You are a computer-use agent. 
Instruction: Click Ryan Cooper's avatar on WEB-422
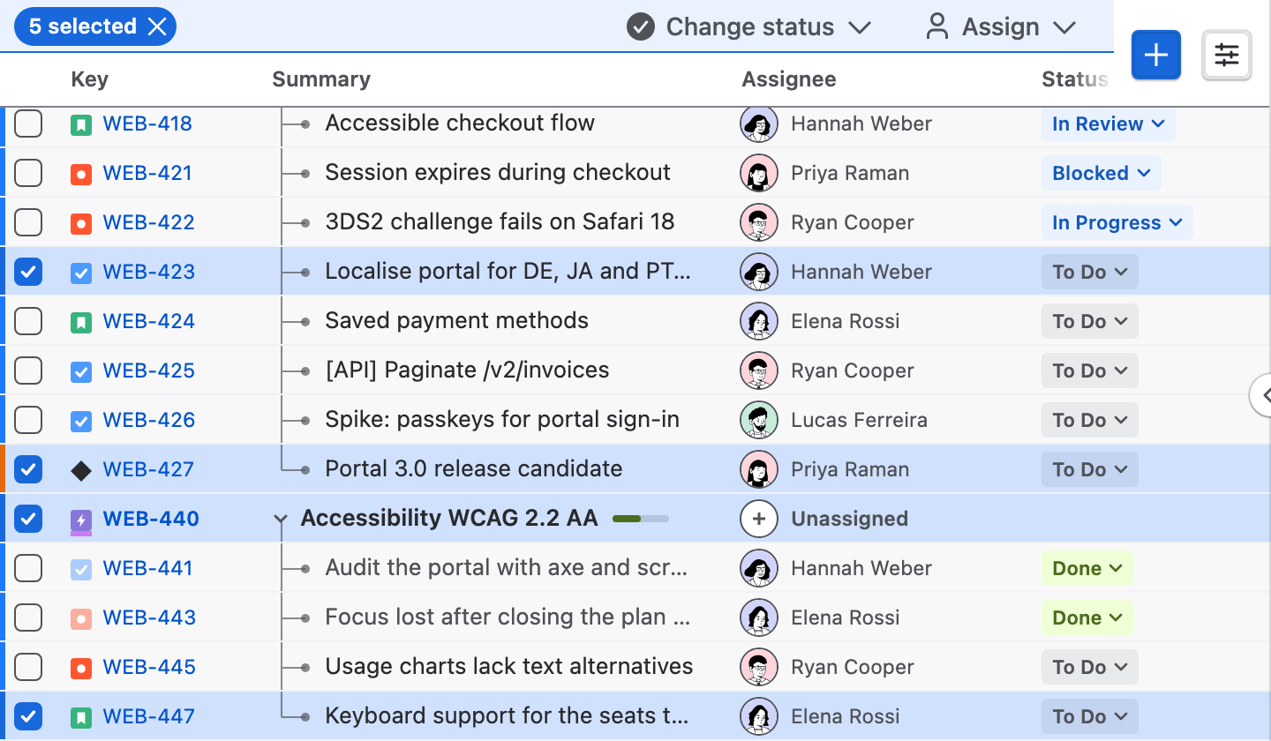tap(759, 222)
